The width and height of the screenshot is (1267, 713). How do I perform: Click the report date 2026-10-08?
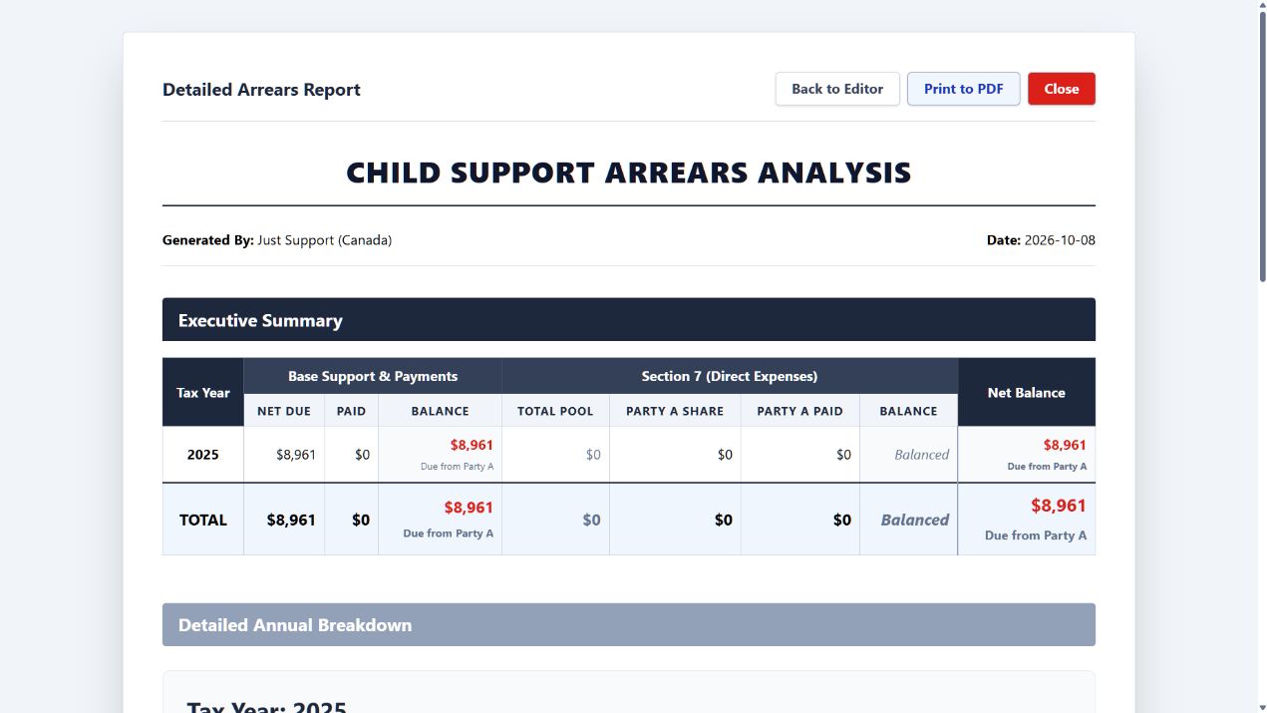click(x=1060, y=240)
